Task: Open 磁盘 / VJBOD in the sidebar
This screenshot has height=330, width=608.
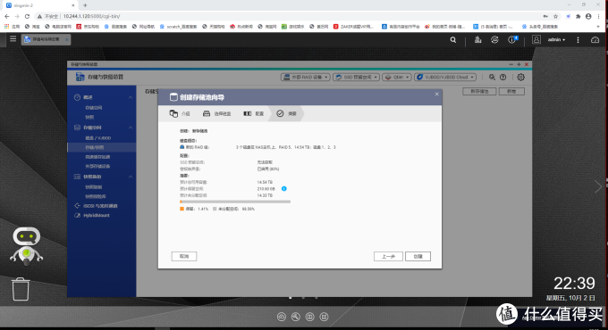Action: (x=98, y=138)
